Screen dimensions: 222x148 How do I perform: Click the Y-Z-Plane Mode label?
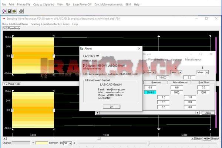12,84
